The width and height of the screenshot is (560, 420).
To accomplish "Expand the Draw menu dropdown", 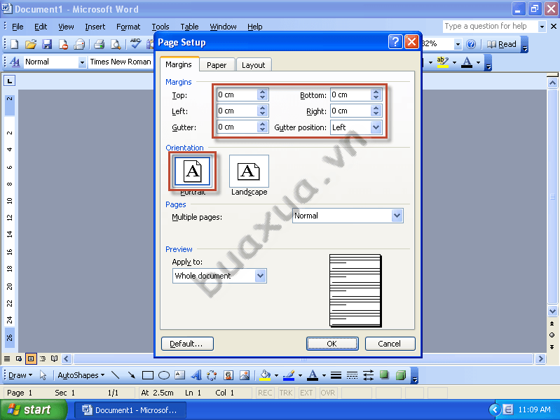I will [20, 375].
